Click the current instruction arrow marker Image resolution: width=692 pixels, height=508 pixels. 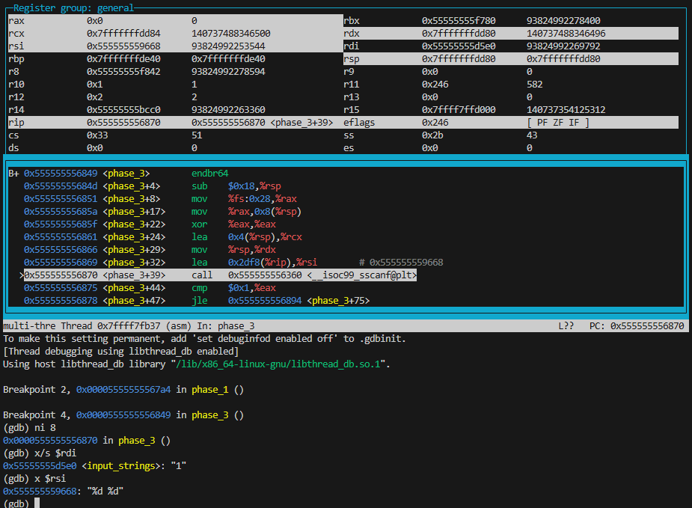pyautogui.click(x=22, y=275)
